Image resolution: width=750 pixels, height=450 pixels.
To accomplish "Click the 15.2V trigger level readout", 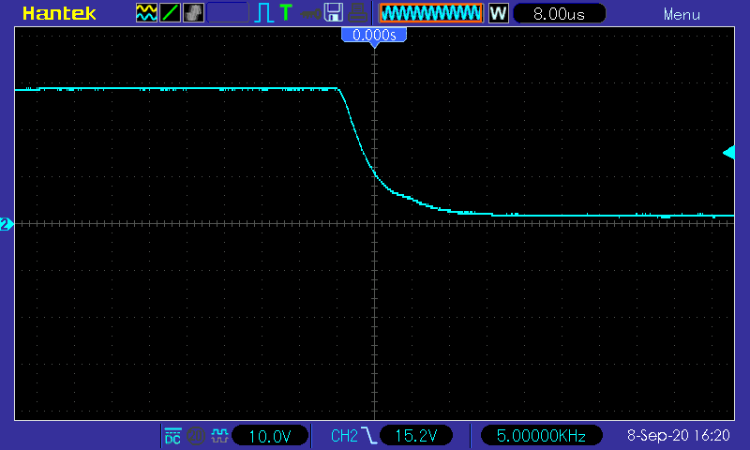I will [x=415, y=436].
